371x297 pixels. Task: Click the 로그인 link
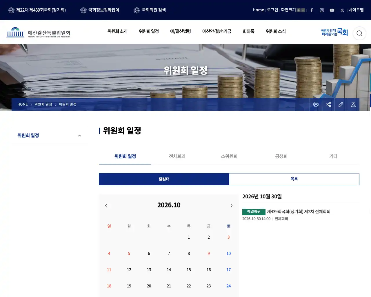272,10
